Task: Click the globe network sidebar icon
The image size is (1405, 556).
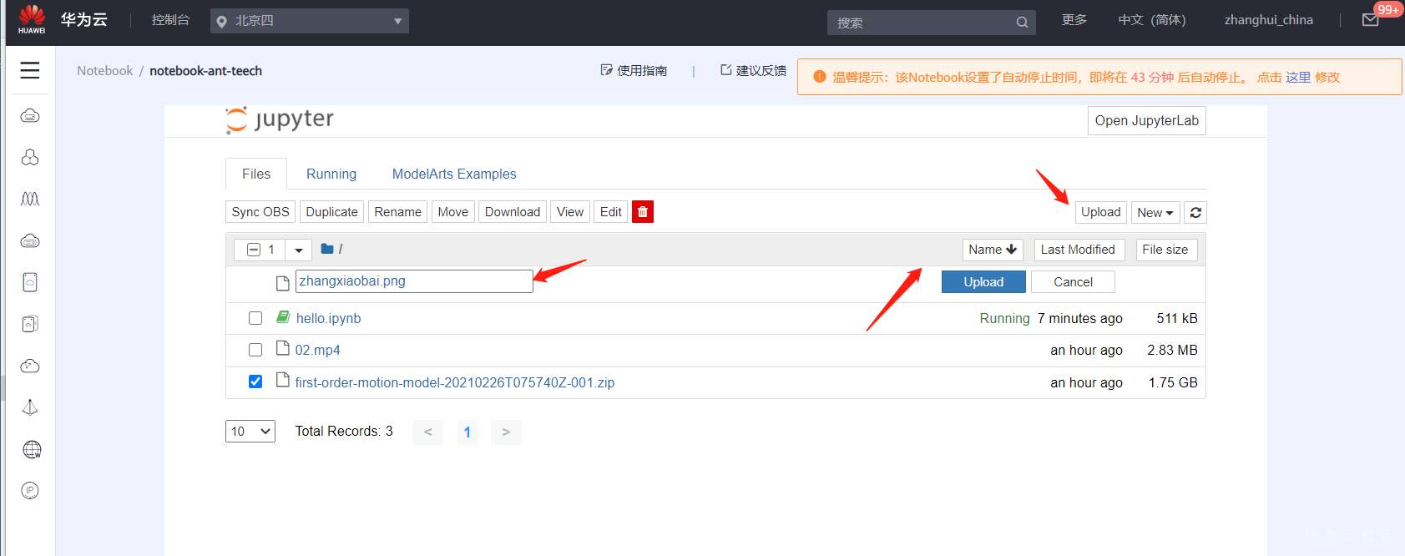Action: (x=32, y=449)
